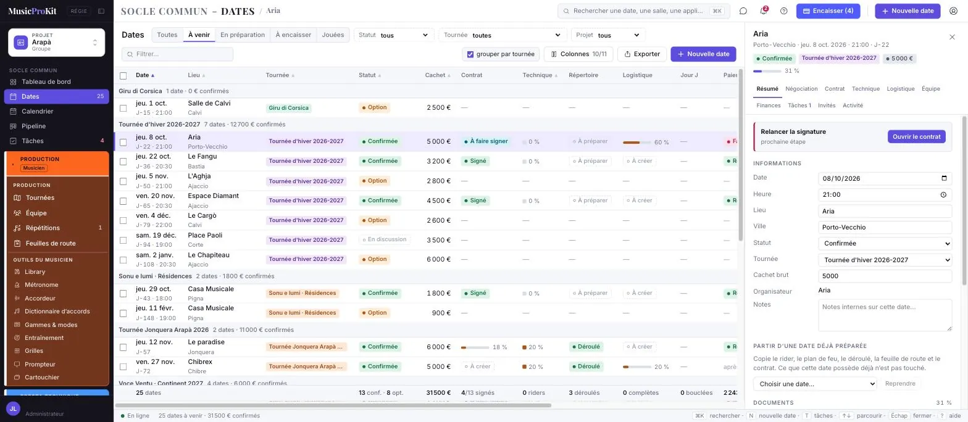968x422 pixels.
Task: Check the Espace Diamant row checkbox
Action: coord(123,201)
